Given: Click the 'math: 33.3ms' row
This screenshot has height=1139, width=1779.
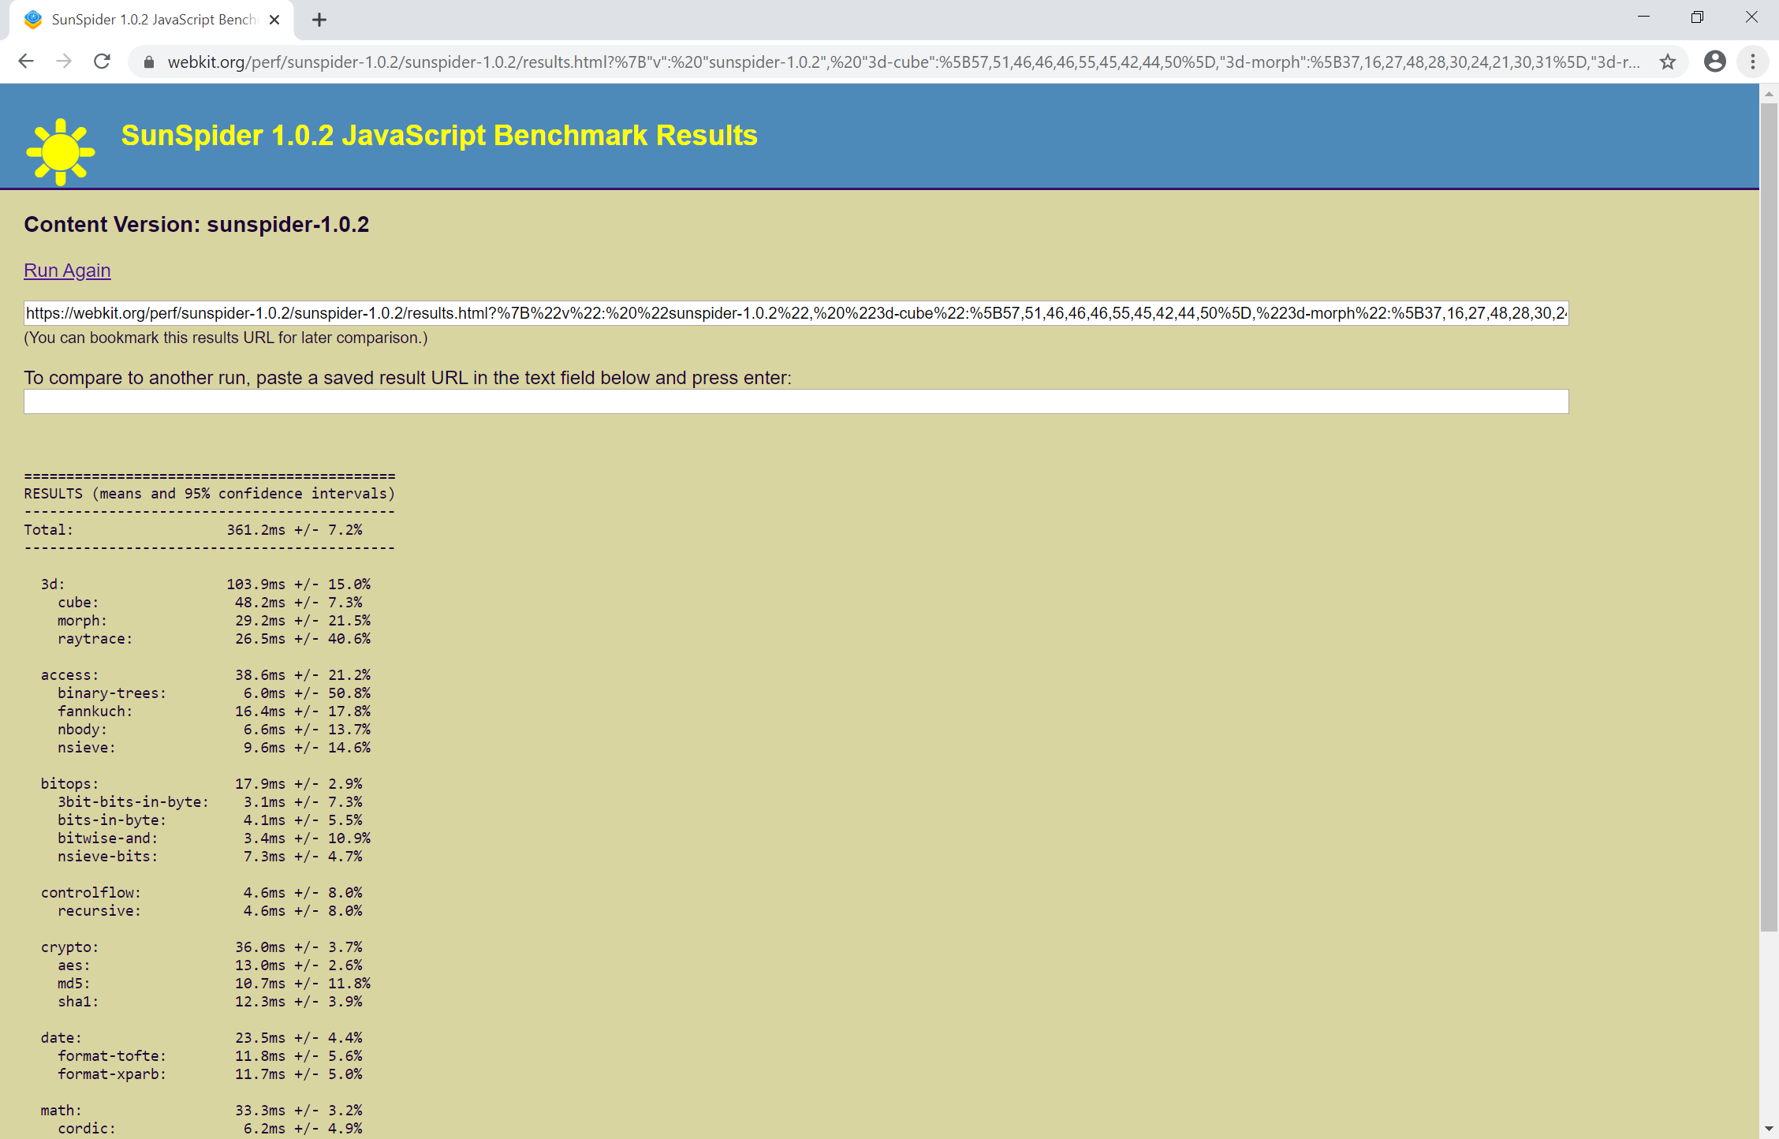Looking at the screenshot, I should pyautogui.click(x=202, y=1111).
